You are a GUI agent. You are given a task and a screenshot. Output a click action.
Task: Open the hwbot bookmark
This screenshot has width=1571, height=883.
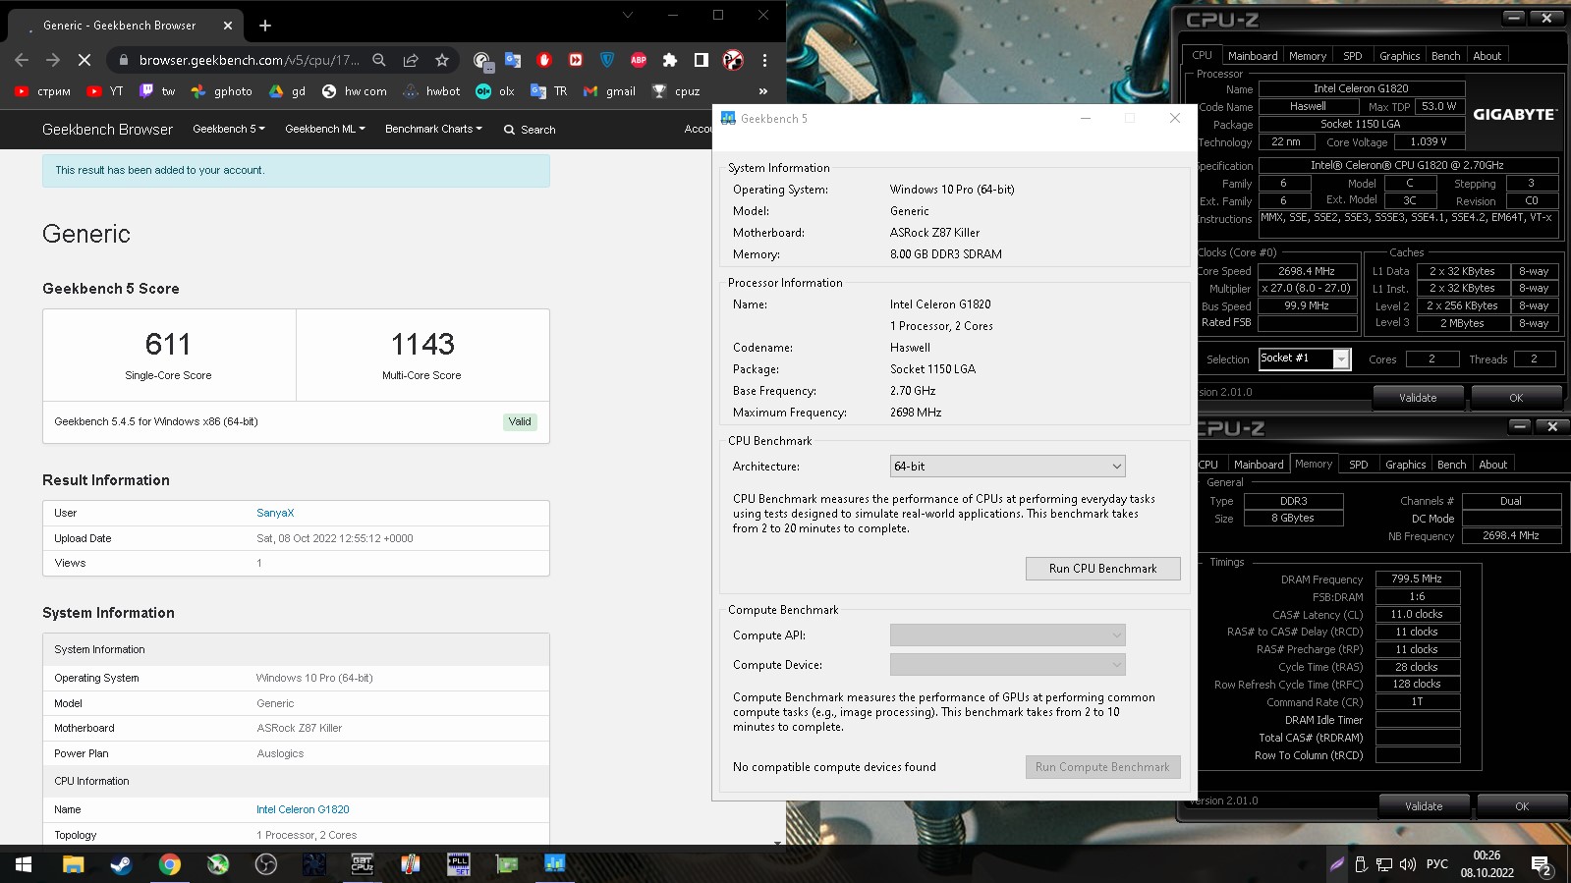coord(432,91)
